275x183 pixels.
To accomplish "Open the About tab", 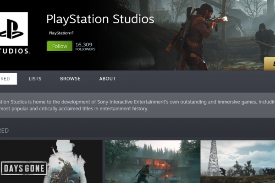I will pos(107,79).
